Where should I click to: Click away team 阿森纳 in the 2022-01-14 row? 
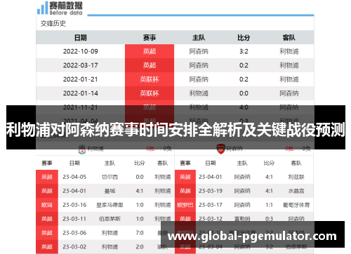click(x=289, y=93)
